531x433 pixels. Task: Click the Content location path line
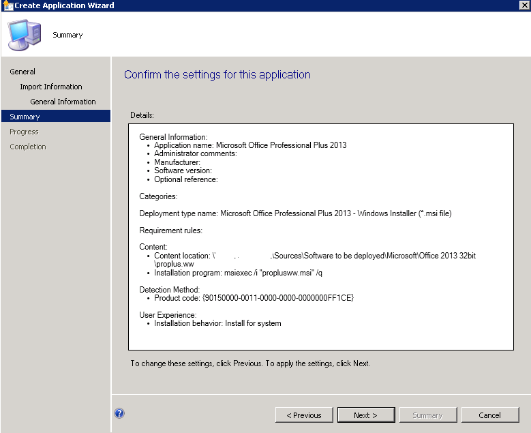pyautogui.click(x=315, y=260)
